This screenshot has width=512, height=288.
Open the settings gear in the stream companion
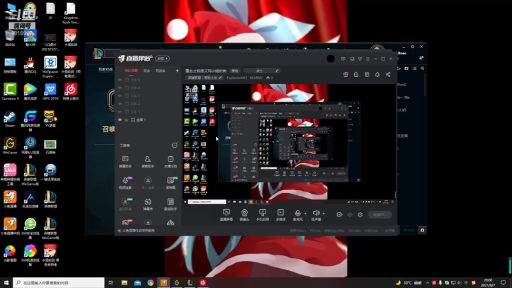(360, 214)
